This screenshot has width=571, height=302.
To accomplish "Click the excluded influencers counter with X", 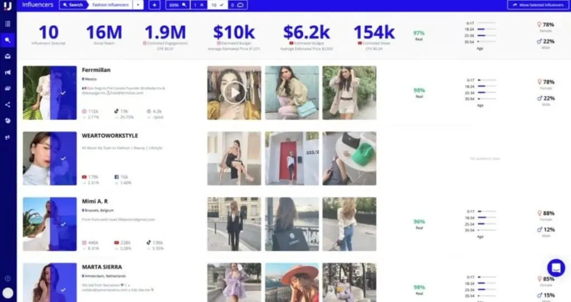I will (x=199, y=5).
